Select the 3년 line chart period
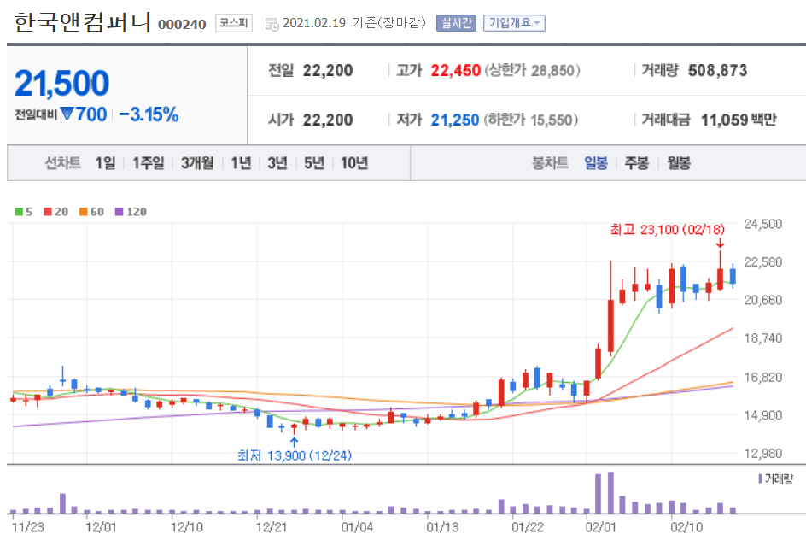Image resolution: width=806 pixels, height=546 pixels. [x=277, y=163]
